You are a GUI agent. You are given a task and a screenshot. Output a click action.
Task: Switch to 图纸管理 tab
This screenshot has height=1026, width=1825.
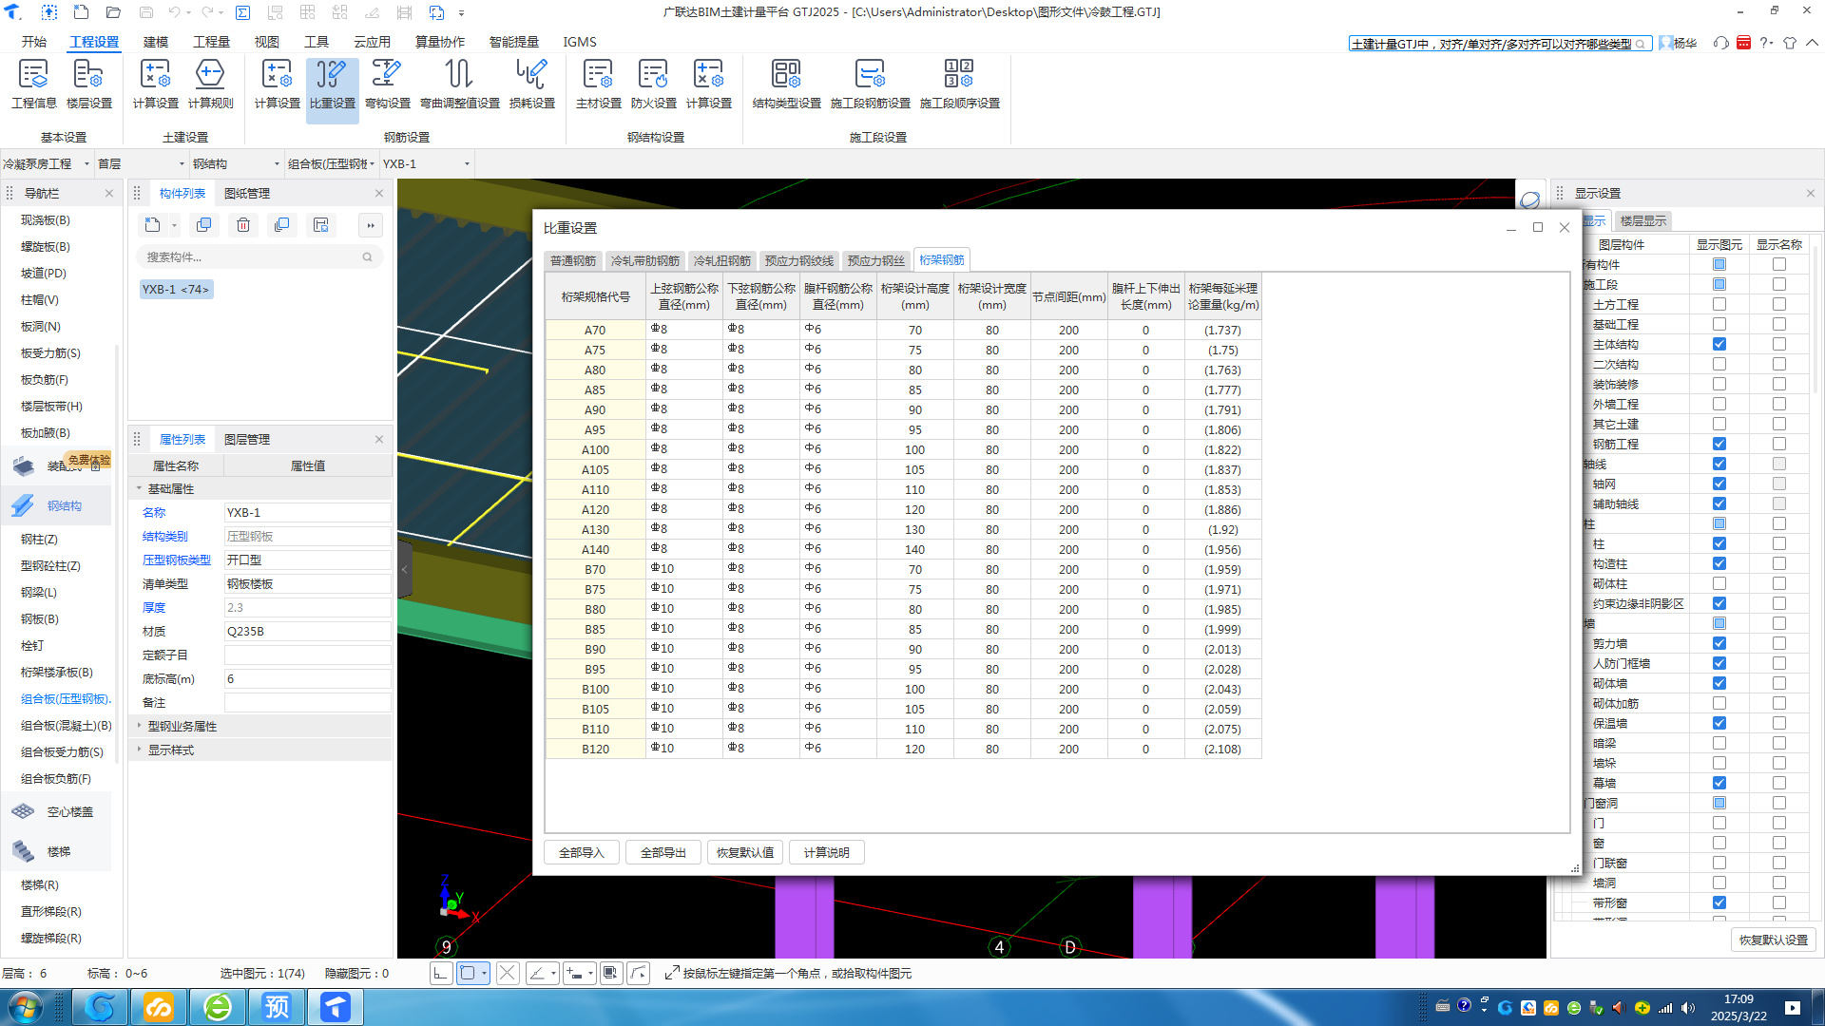[x=247, y=193]
